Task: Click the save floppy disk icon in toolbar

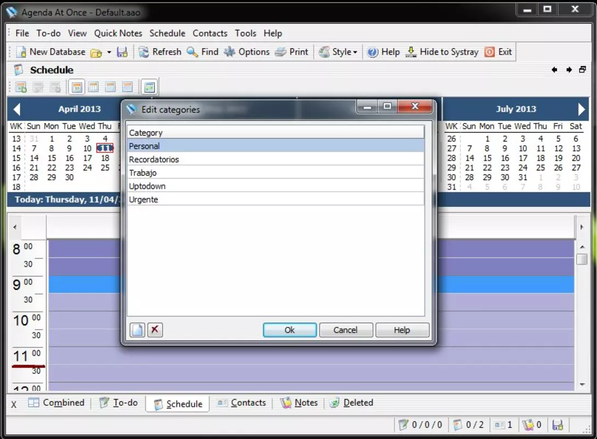Action: (x=122, y=52)
